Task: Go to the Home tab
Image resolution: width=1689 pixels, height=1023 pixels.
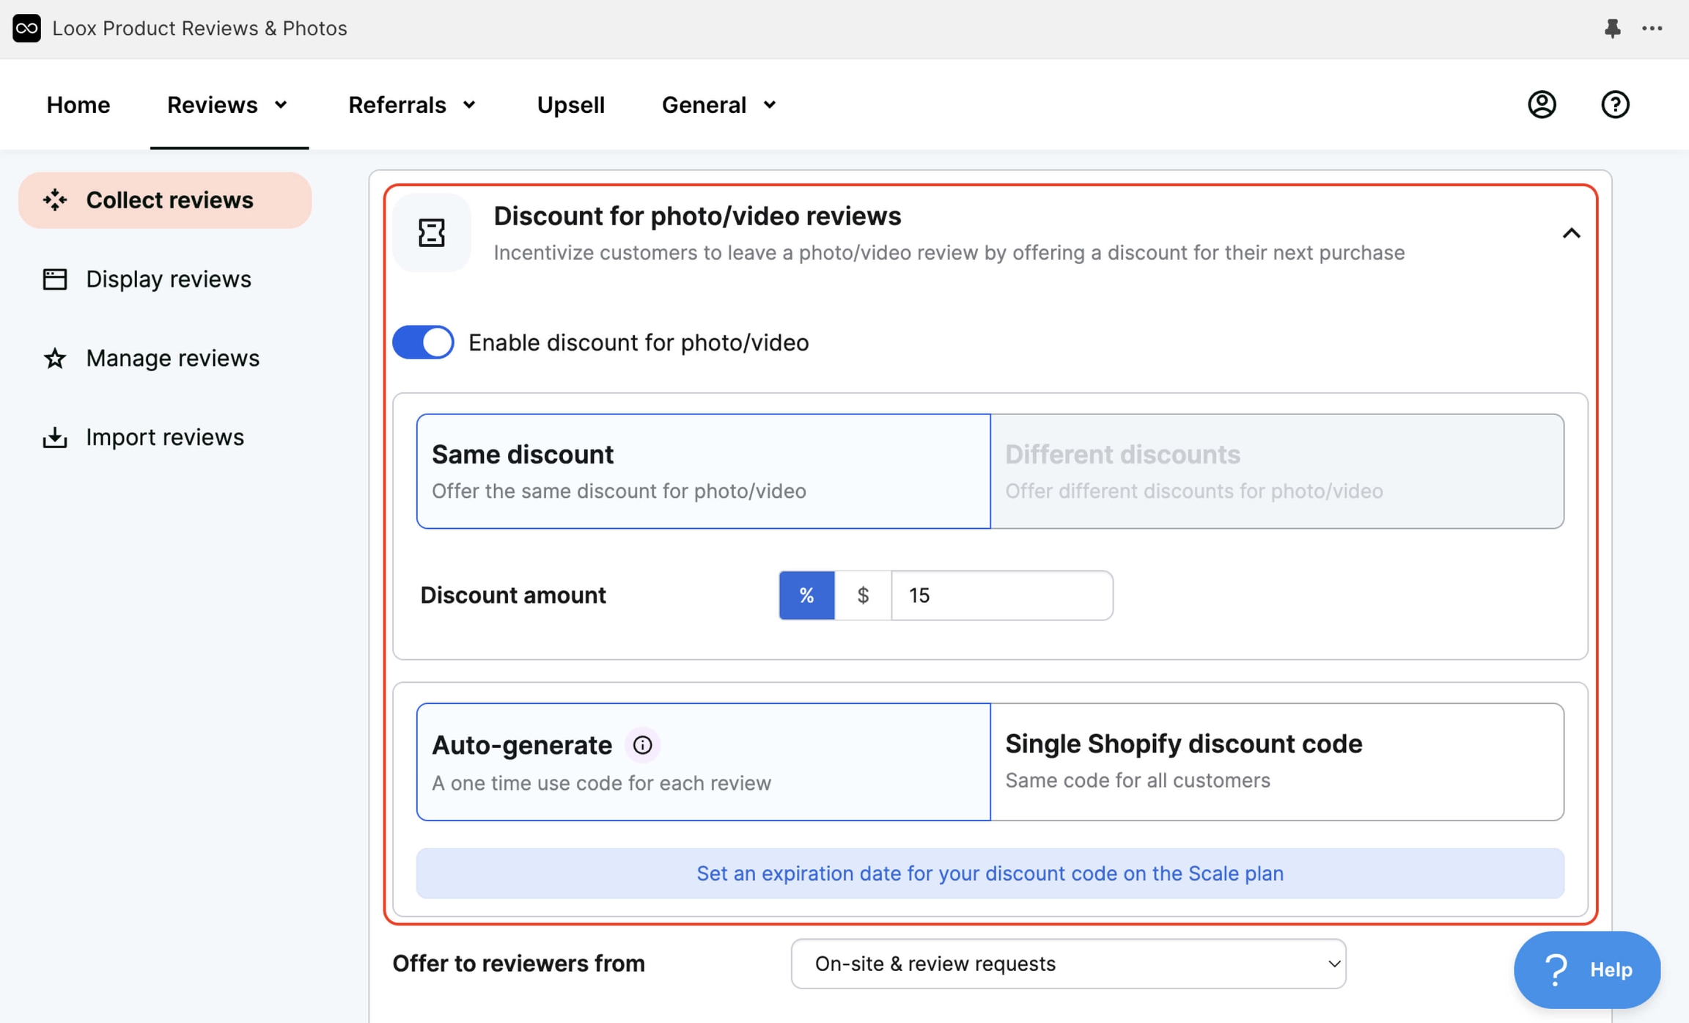Action: (78, 104)
